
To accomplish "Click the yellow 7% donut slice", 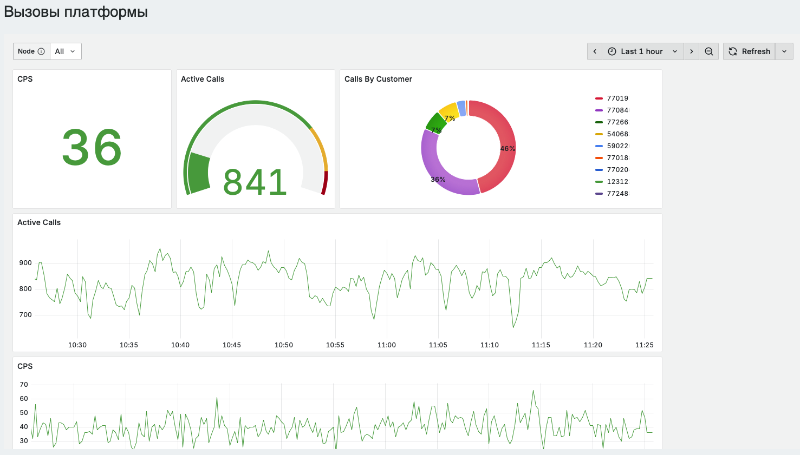I will (x=448, y=111).
